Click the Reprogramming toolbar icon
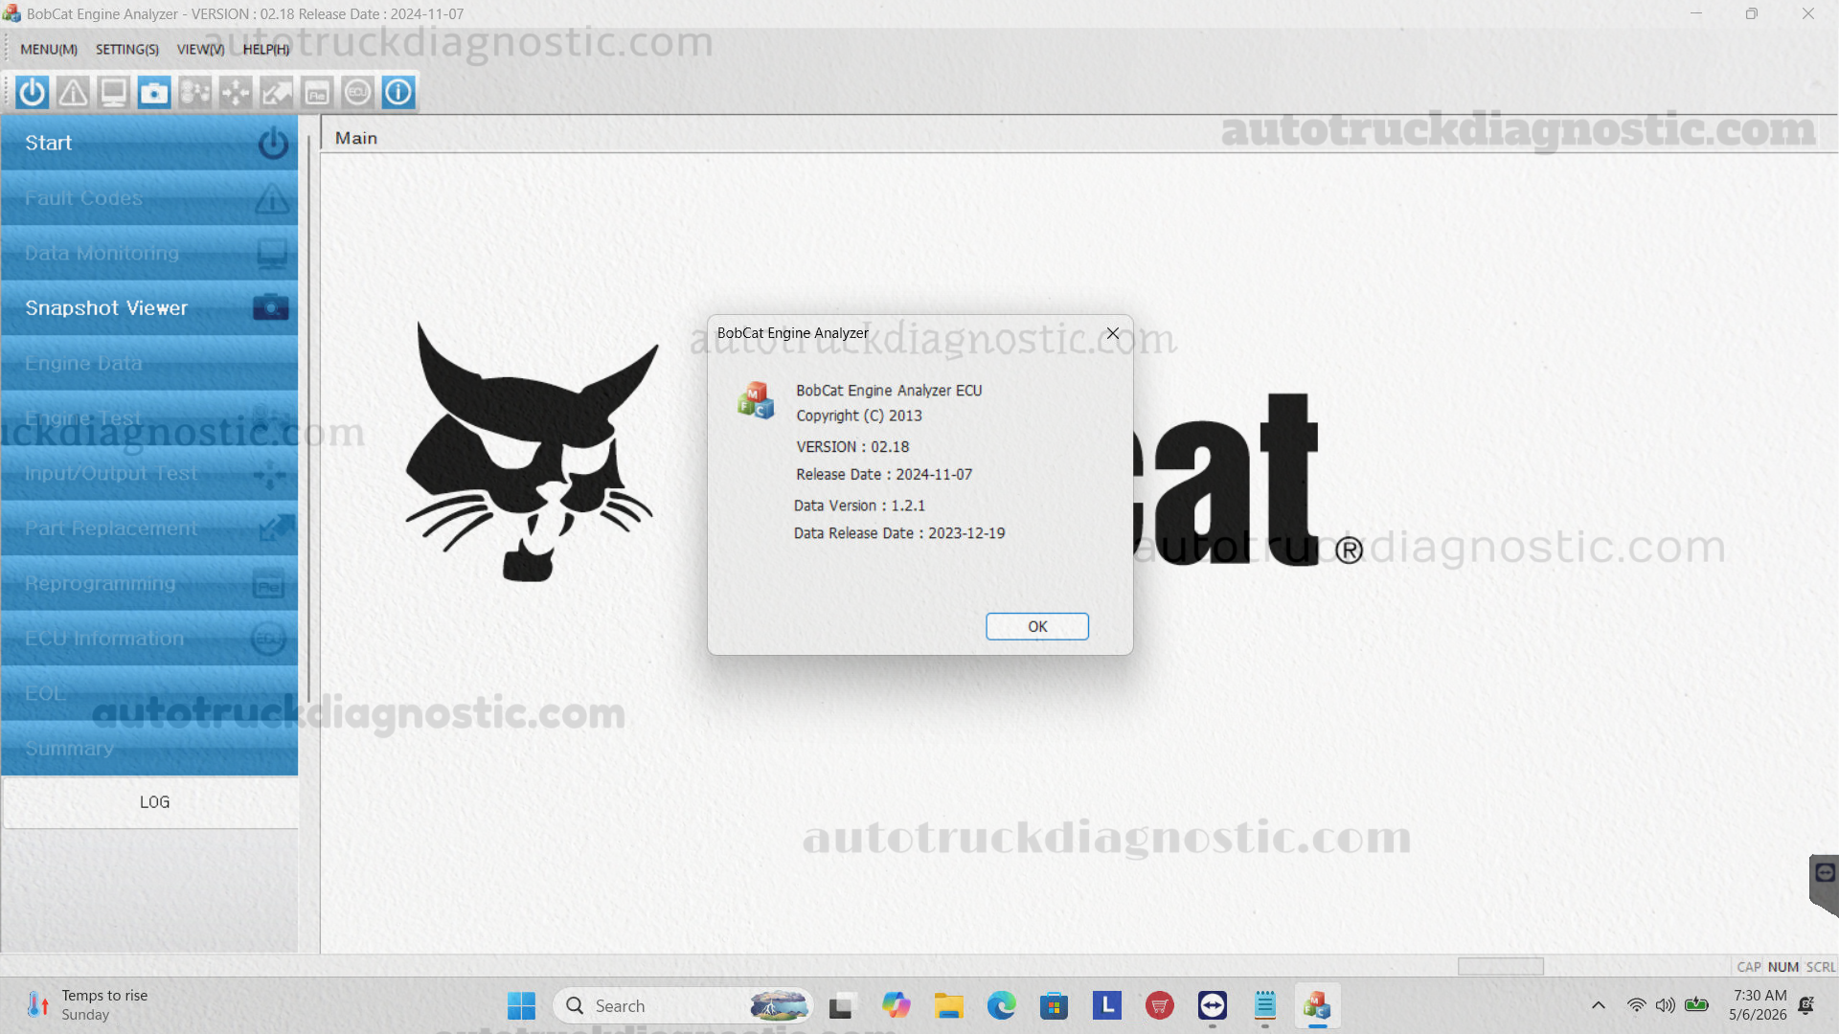 coord(317,92)
